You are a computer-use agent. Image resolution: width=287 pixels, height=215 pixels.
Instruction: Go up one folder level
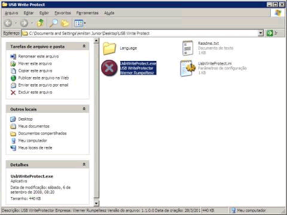pyautogui.click(x=41, y=23)
